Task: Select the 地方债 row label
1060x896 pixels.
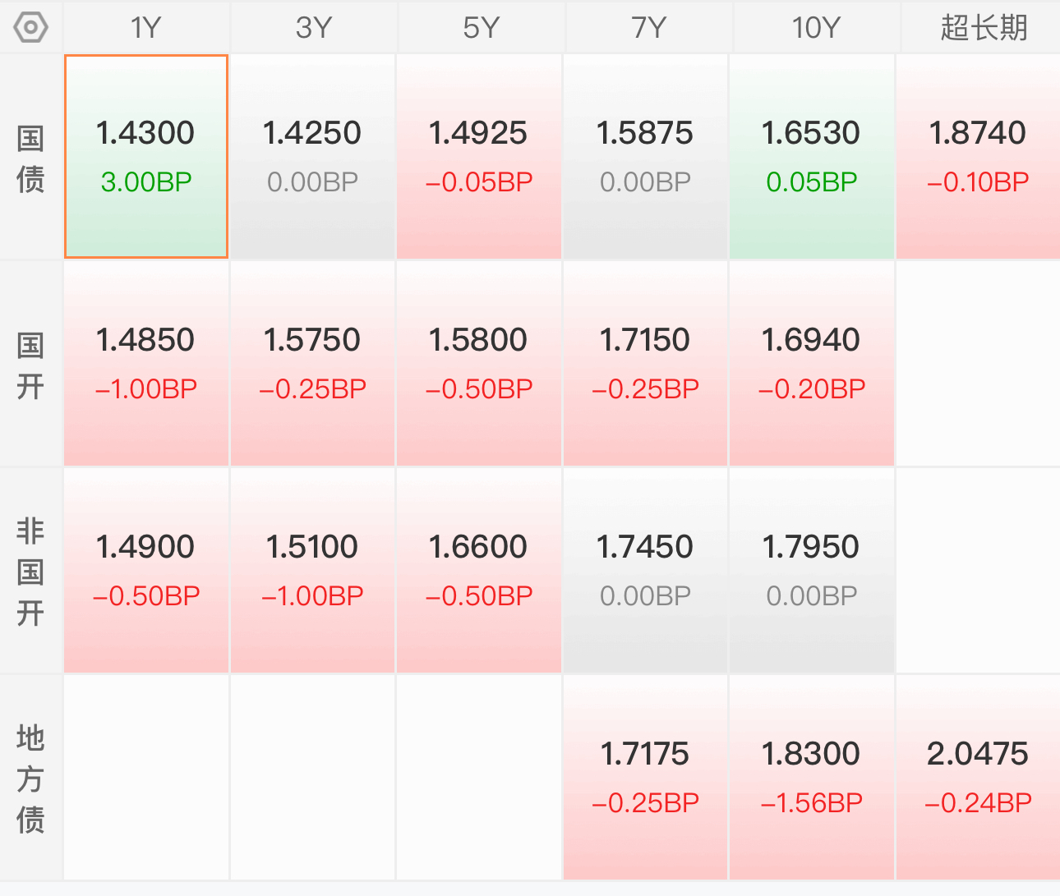Action: [x=30, y=779]
